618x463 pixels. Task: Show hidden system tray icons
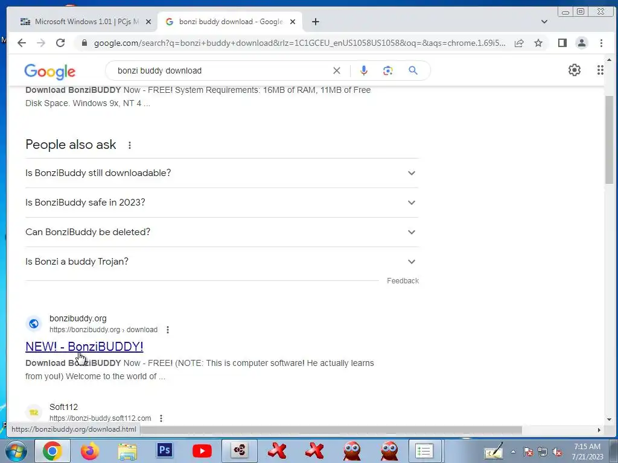coord(513,452)
